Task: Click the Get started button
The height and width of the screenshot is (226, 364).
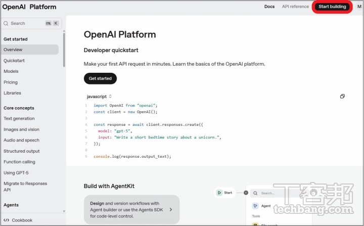Action: 100,78
